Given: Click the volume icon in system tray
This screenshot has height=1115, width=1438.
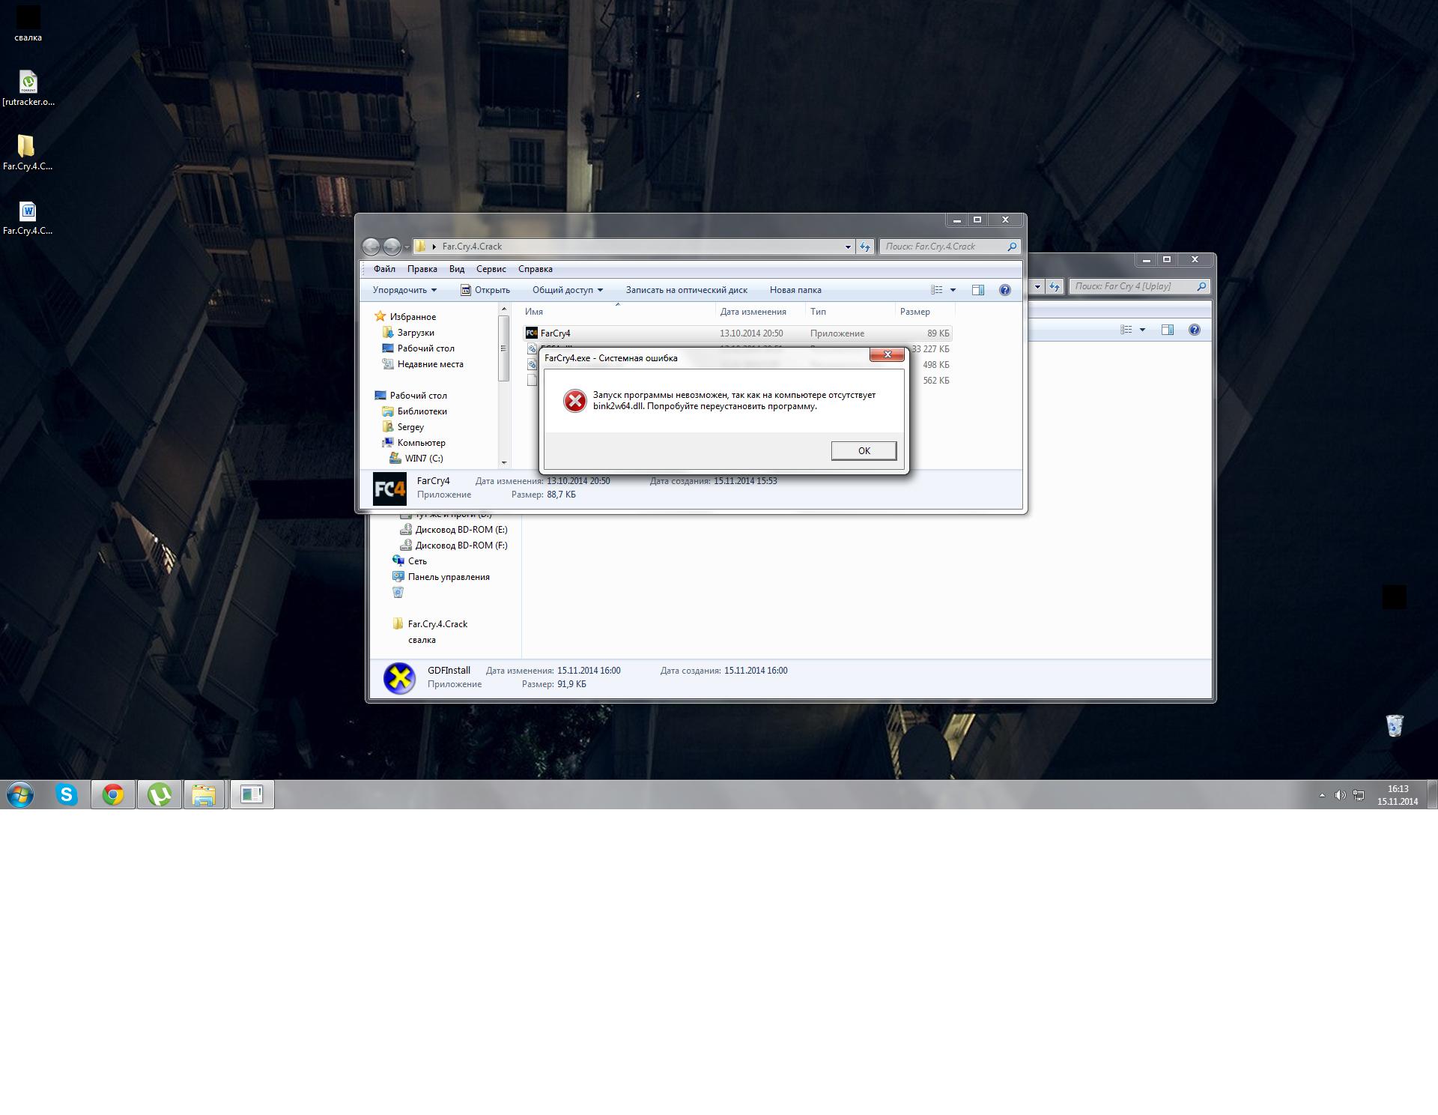Looking at the screenshot, I should pos(1340,795).
